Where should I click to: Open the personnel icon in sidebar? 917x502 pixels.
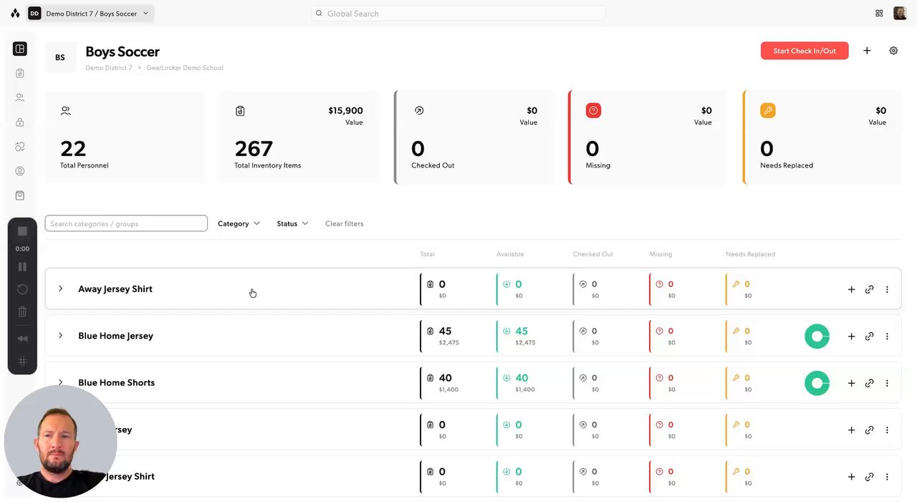[20, 97]
